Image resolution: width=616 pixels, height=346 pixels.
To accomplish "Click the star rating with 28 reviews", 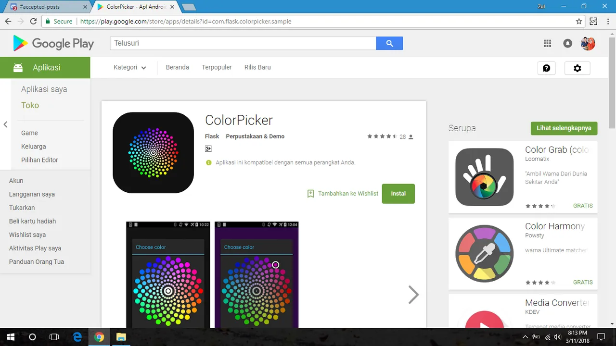I will coord(390,137).
